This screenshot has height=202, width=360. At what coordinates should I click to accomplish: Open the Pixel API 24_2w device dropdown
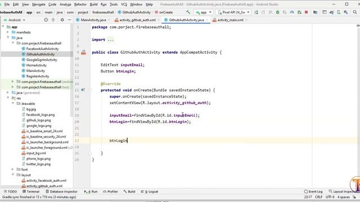pos(233,12)
